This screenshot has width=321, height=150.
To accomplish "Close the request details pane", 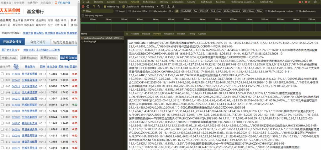I will pos(127,34).
